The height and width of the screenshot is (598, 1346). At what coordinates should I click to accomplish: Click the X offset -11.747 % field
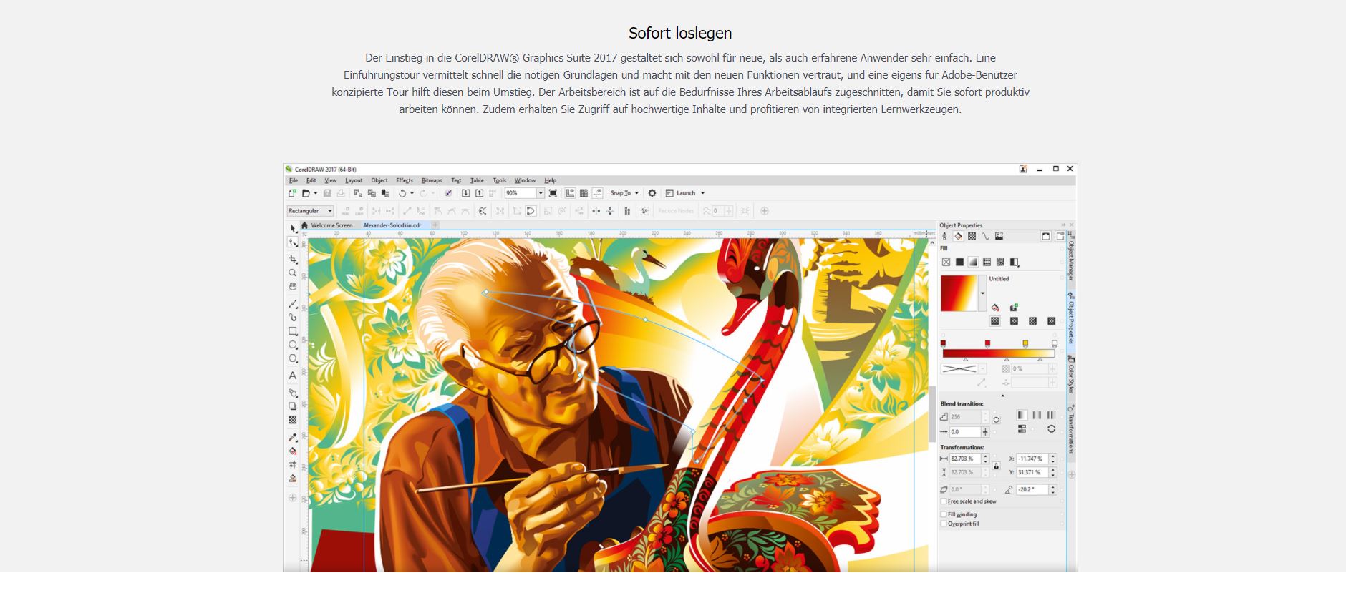click(1032, 459)
